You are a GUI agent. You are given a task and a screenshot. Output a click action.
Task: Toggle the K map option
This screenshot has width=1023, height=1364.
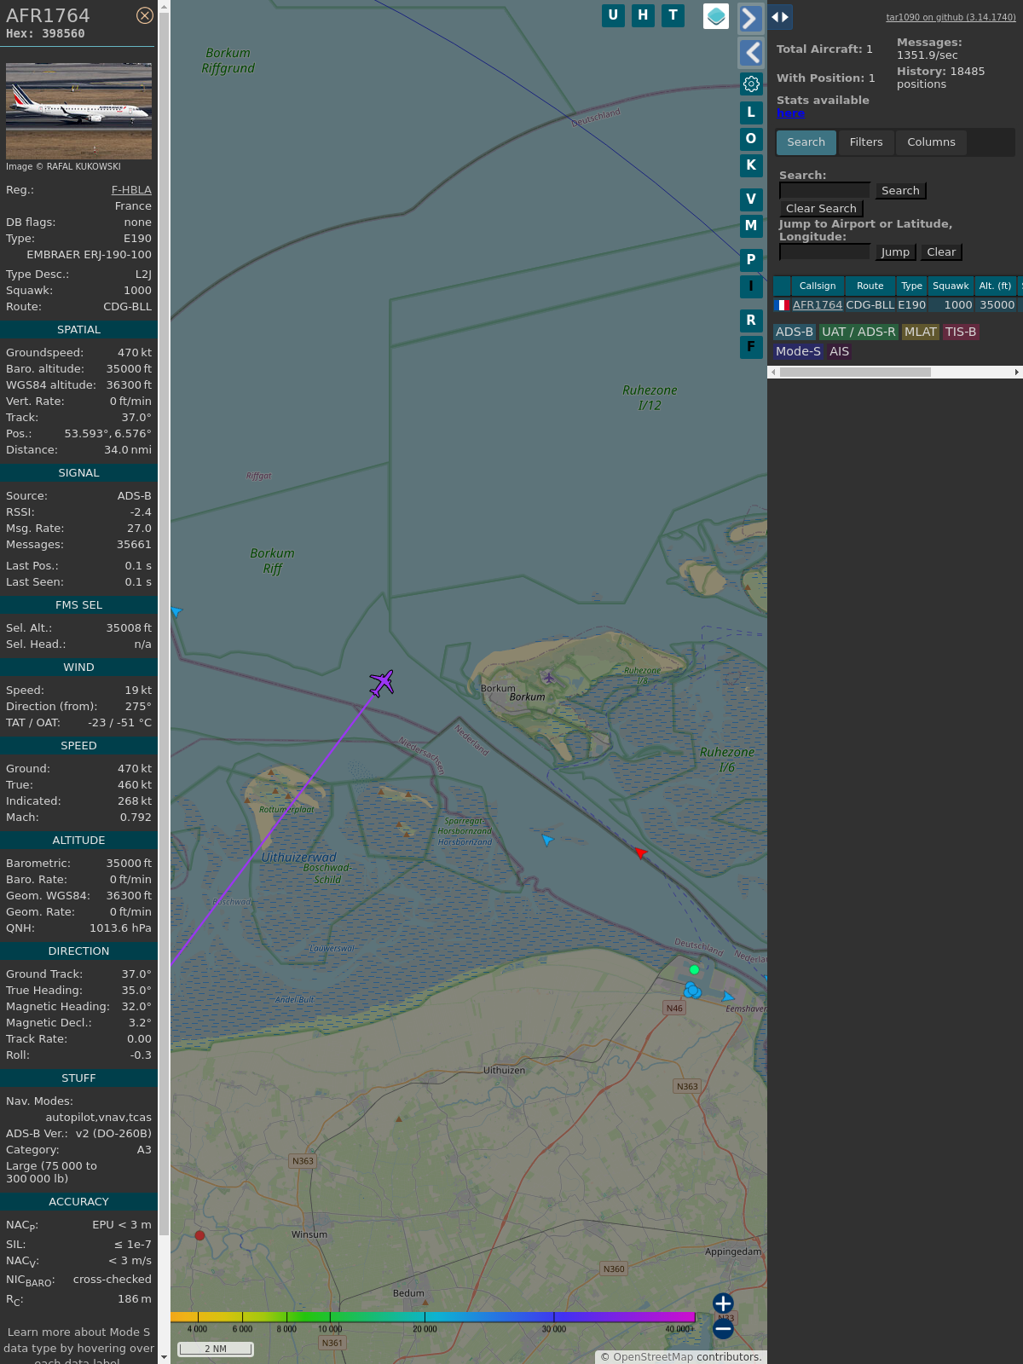tap(751, 165)
